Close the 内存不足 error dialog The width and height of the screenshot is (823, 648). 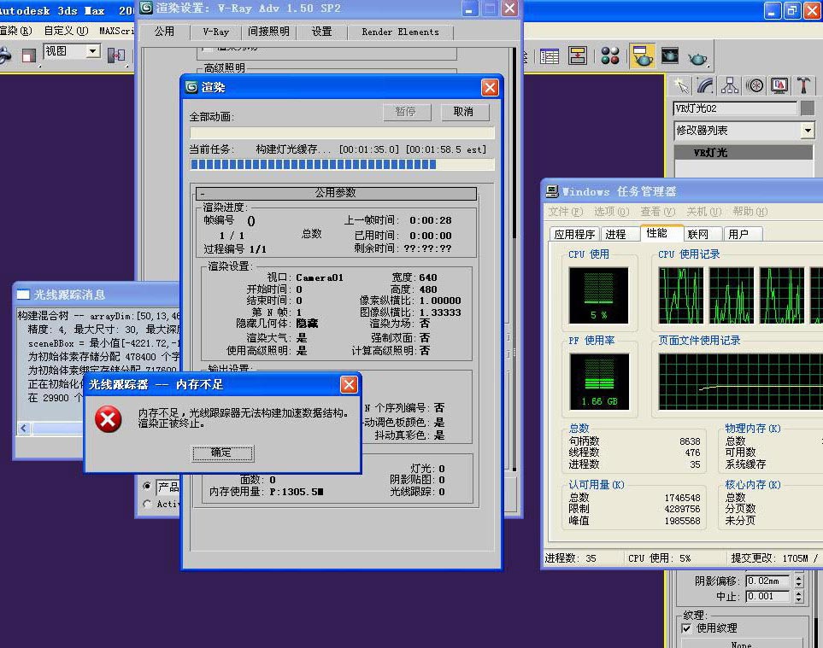pos(349,384)
